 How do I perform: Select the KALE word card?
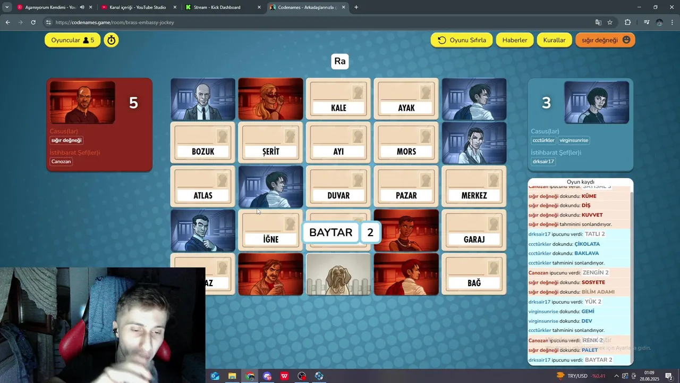pos(338,99)
